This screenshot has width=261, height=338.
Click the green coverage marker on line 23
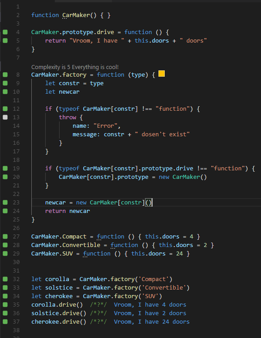pos(5,203)
